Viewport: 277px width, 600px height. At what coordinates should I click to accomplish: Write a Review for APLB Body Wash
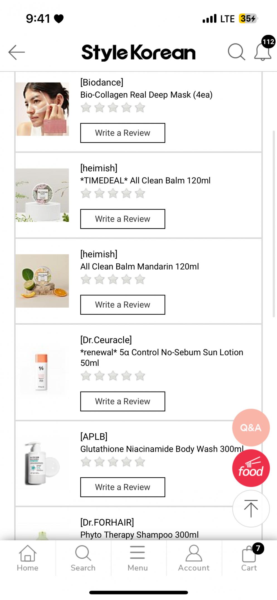click(x=122, y=487)
